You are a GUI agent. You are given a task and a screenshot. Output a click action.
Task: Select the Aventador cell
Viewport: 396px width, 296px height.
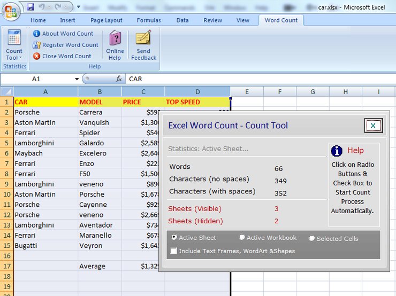click(x=100, y=225)
